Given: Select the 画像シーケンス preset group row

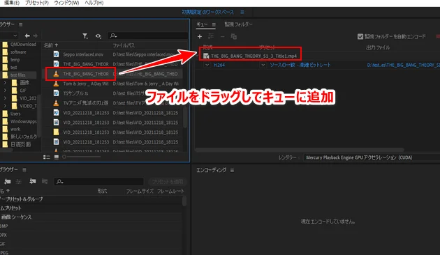Looking at the screenshot, I should pyautogui.click(x=91, y=217).
